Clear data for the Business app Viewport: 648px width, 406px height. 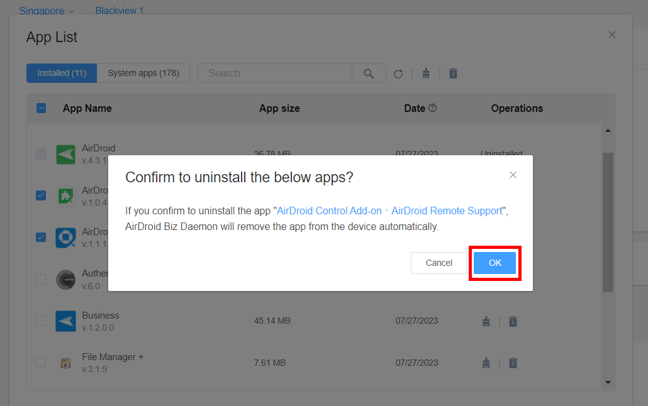(486, 321)
